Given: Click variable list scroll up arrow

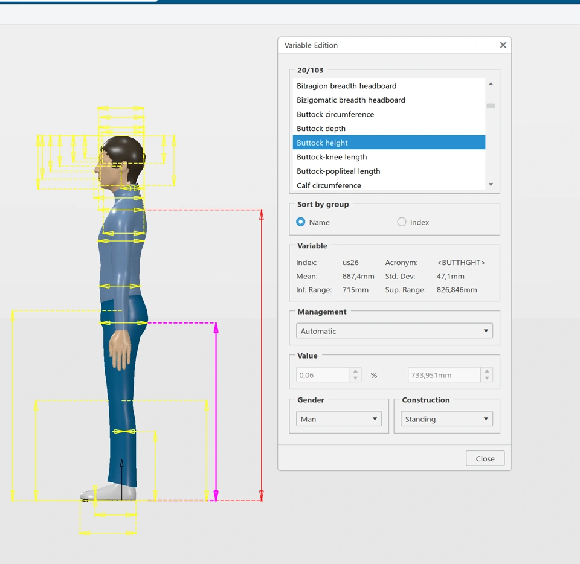Looking at the screenshot, I should (x=491, y=84).
